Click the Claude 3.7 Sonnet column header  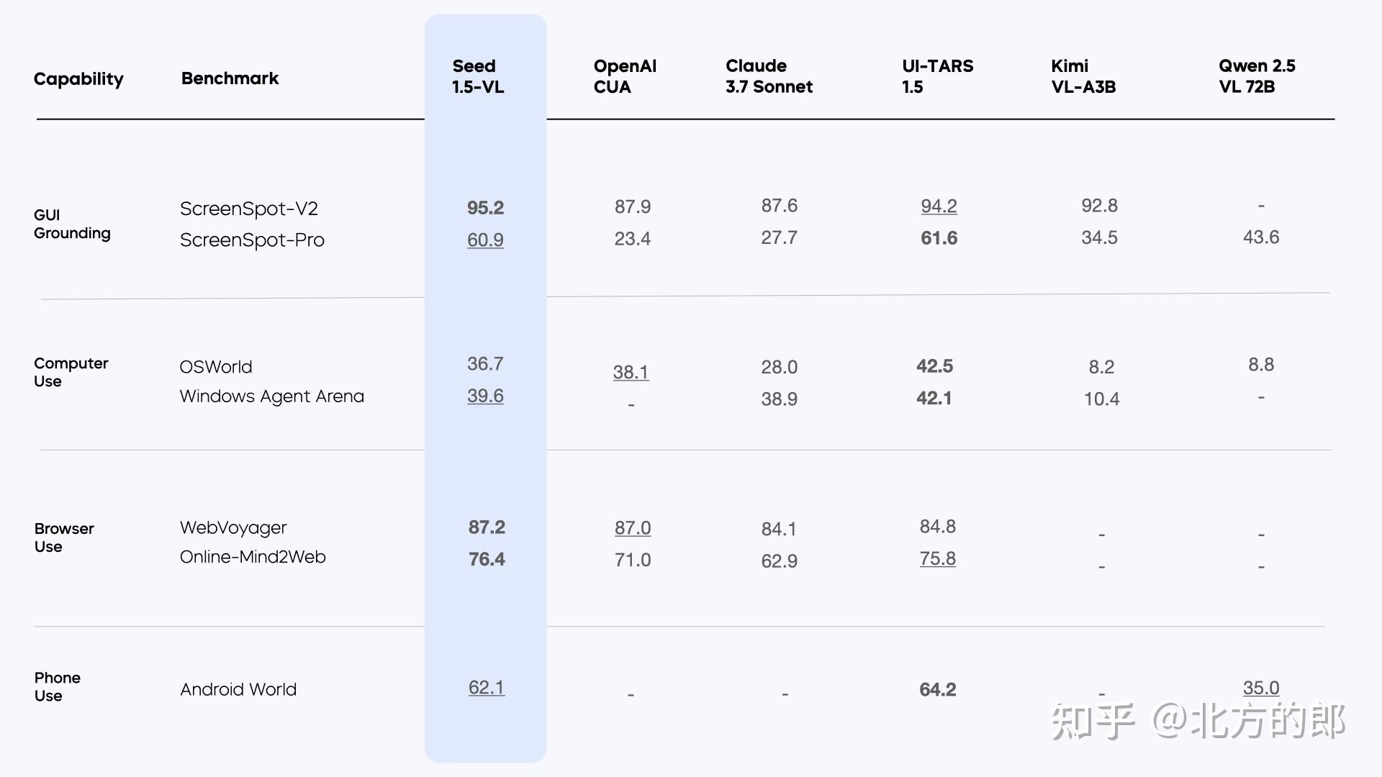[769, 76]
